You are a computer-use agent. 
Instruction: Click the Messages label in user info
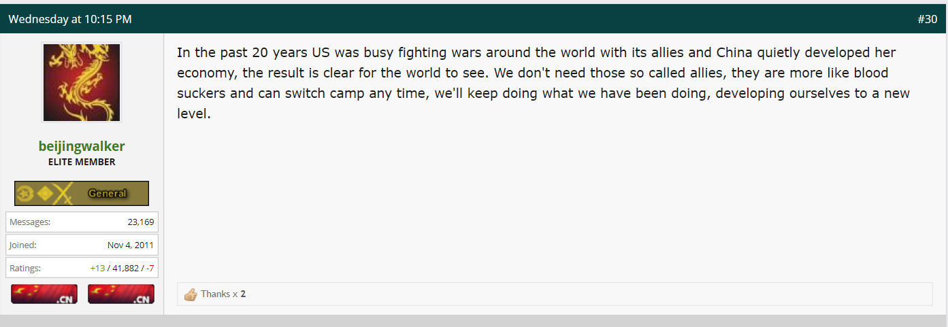[x=30, y=222]
